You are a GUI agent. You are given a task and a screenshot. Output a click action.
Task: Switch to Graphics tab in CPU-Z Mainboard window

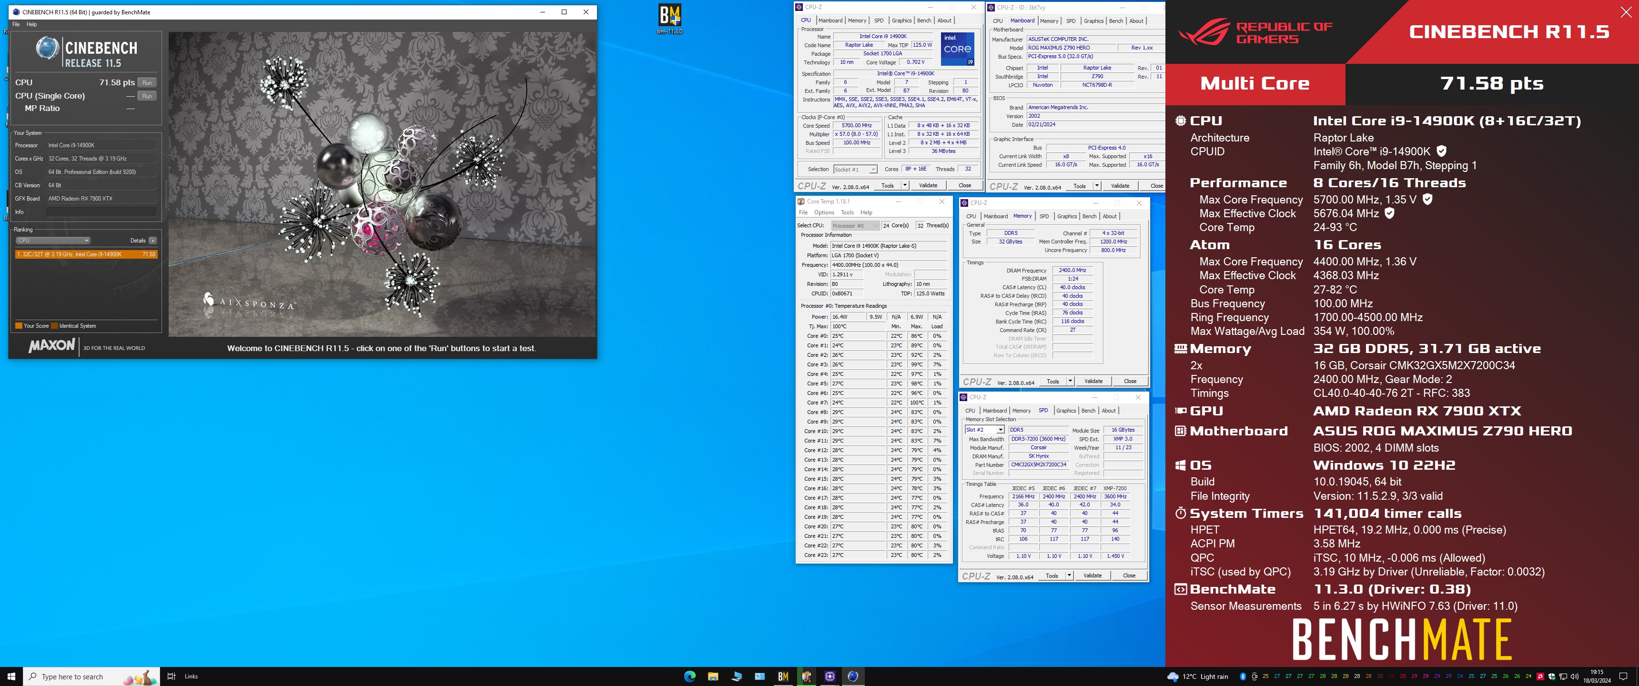click(1094, 21)
